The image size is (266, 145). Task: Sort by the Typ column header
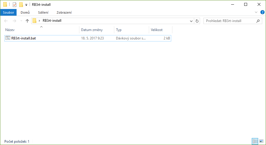click(x=131, y=30)
